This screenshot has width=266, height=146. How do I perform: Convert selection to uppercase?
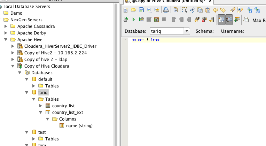(257, 10)
